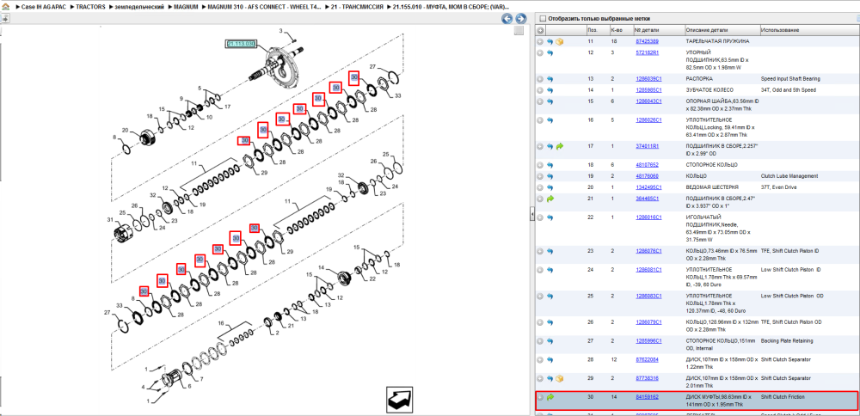Image resolution: width=860 pixels, height=416 pixels.
Task: Click callout number 20 in the diagram
Action: [x=125, y=131]
